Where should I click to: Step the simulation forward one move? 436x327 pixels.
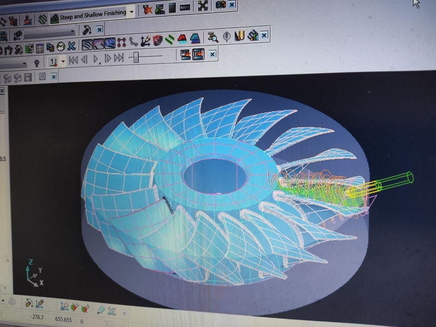click(108, 58)
